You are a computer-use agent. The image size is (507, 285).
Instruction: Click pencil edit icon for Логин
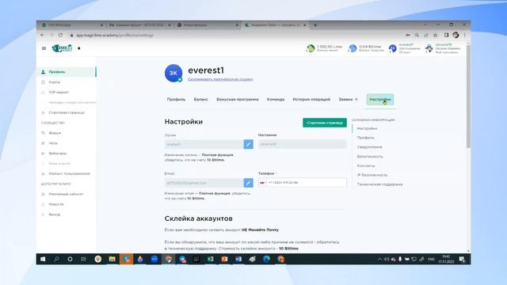[x=248, y=144]
